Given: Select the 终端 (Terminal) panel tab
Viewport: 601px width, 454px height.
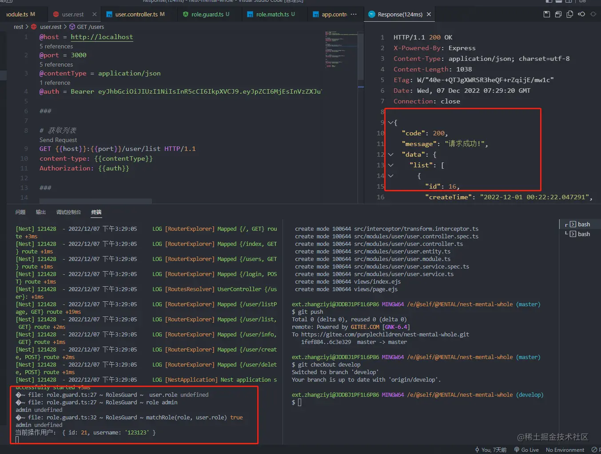Looking at the screenshot, I should (x=96, y=212).
